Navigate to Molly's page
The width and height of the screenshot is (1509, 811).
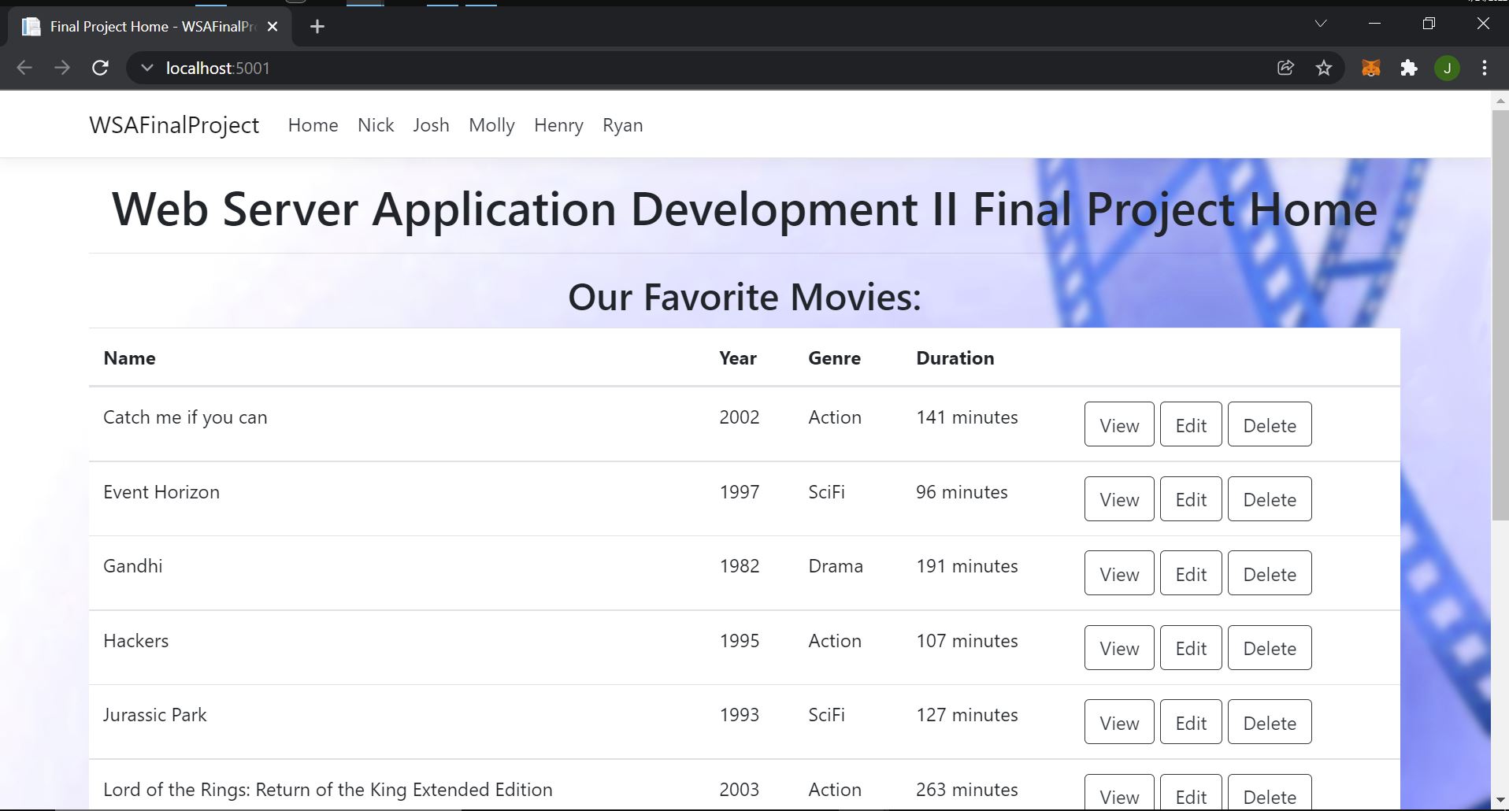point(491,124)
